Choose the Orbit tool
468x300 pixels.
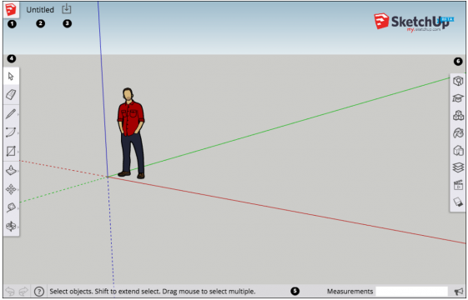click(x=11, y=227)
